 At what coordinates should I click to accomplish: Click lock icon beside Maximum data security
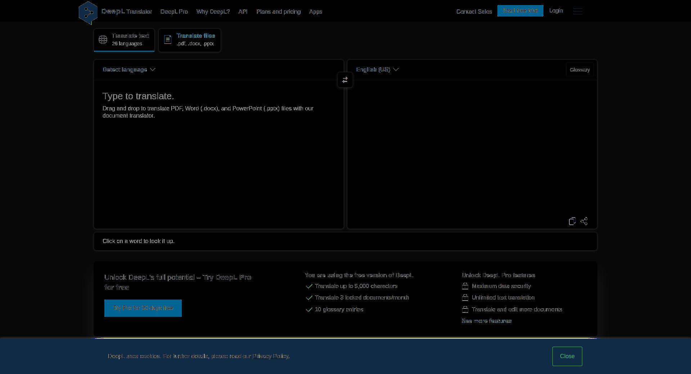[465, 286]
